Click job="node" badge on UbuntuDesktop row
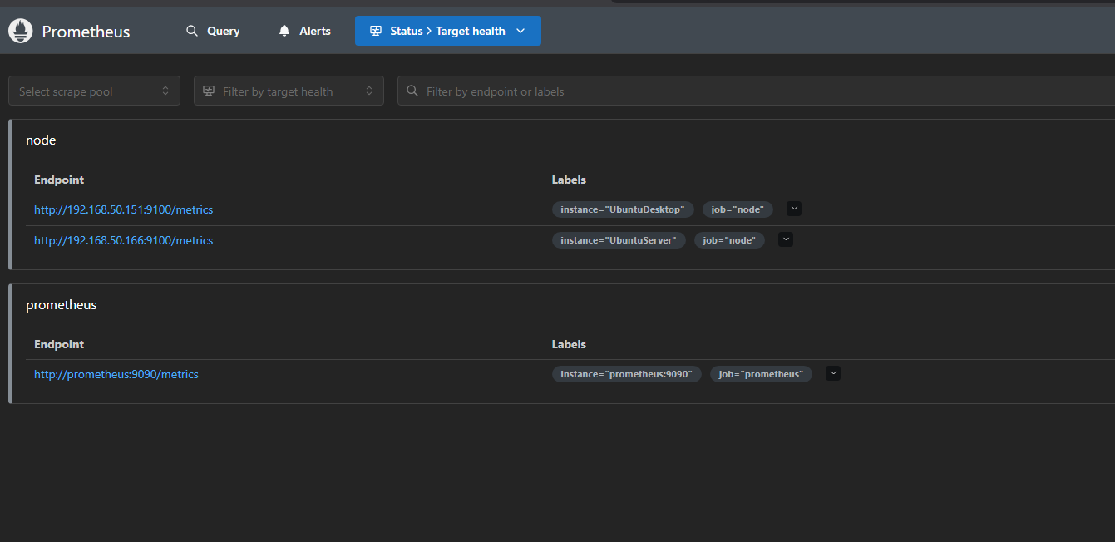Image resolution: width=1115 pixels, height=542 pixels. pos(738,209)
